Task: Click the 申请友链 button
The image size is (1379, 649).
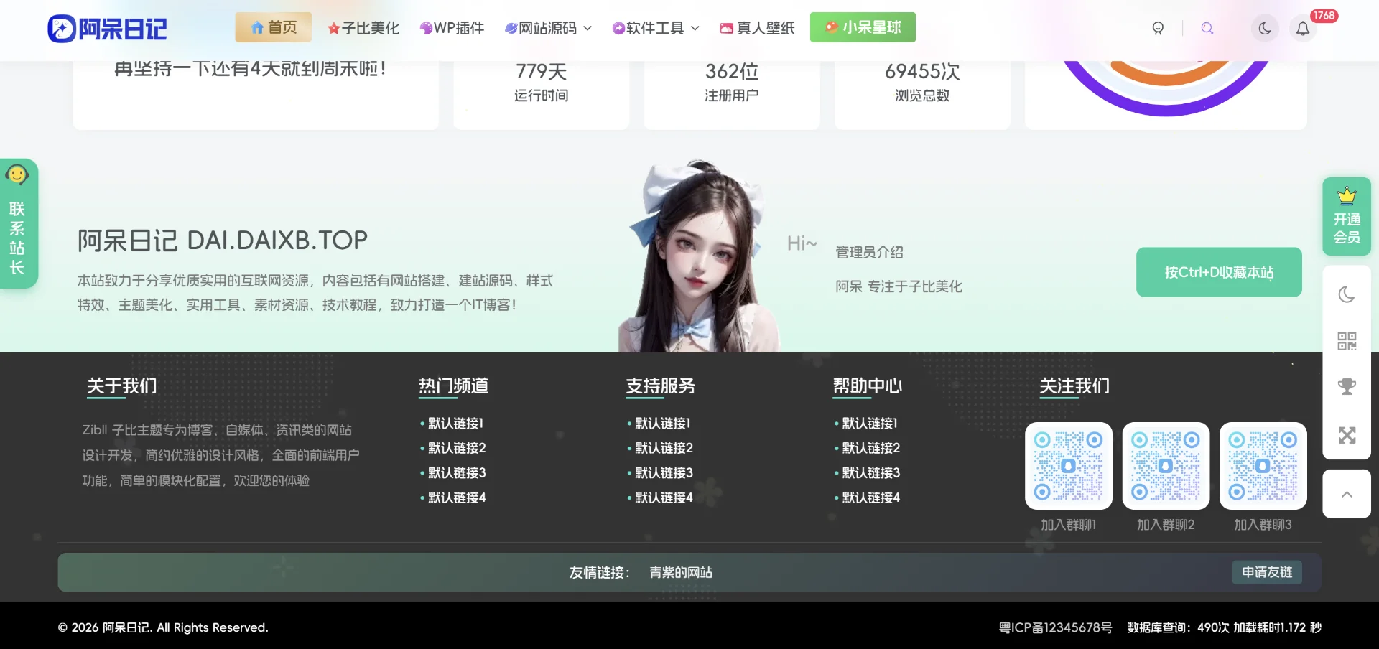Action: click(x=1266, y=572)
